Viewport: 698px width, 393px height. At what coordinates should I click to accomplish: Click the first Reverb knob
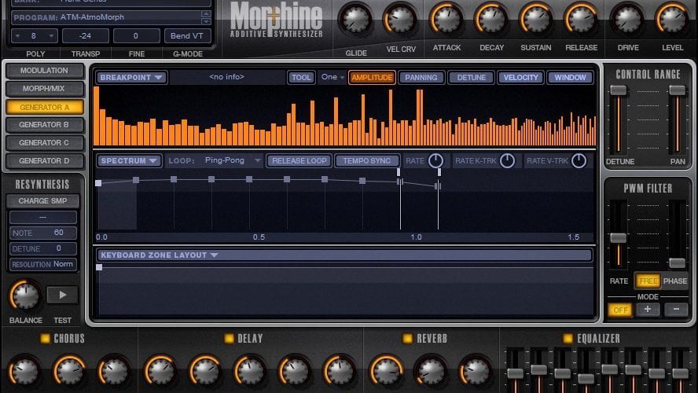pos(386,370)
